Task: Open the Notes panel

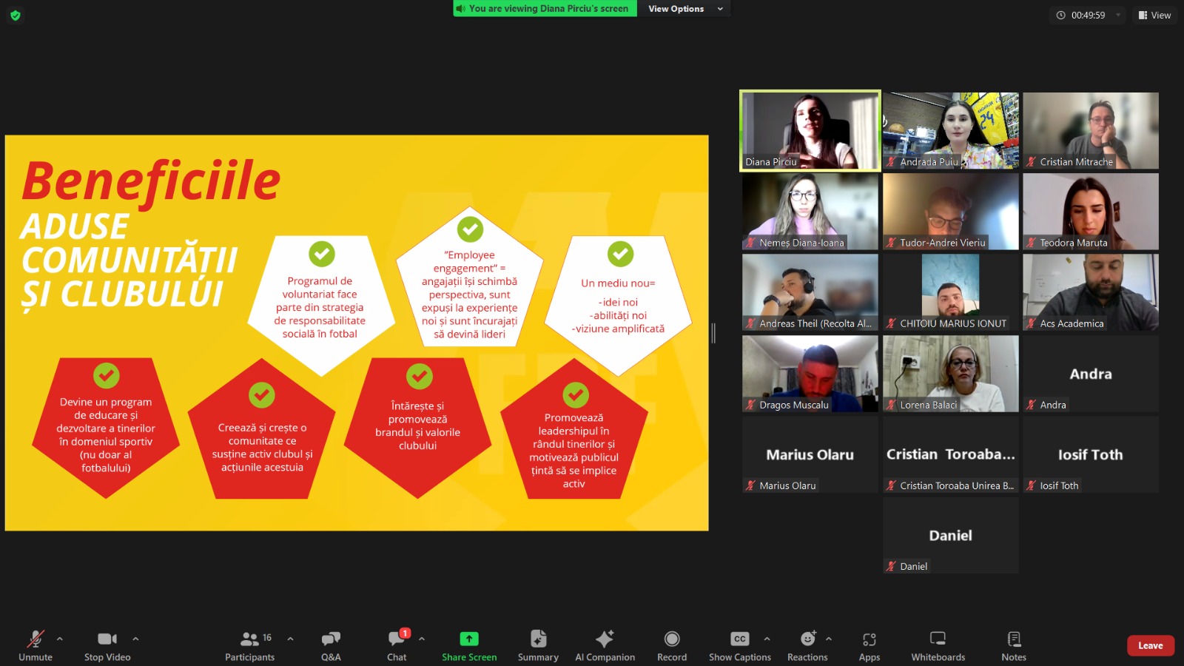Action: pyautogui.click(x=1013, y=645)
